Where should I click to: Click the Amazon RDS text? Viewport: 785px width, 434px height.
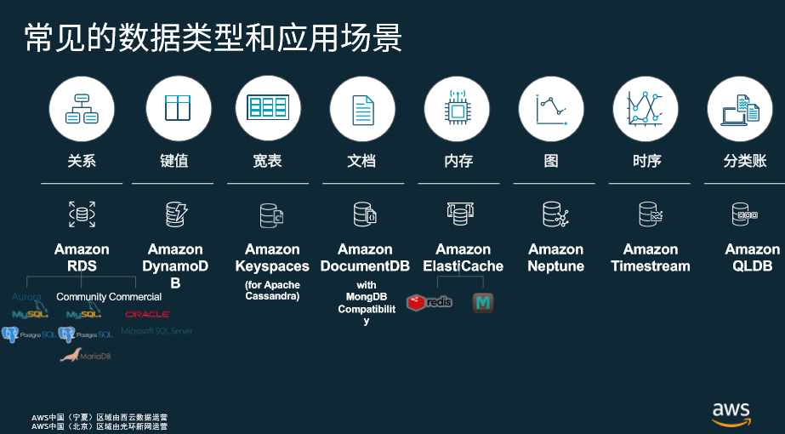[82, 258]
